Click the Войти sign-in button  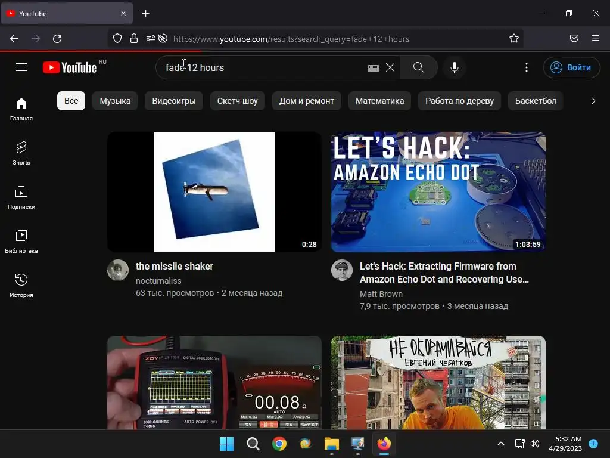[571, 67]
